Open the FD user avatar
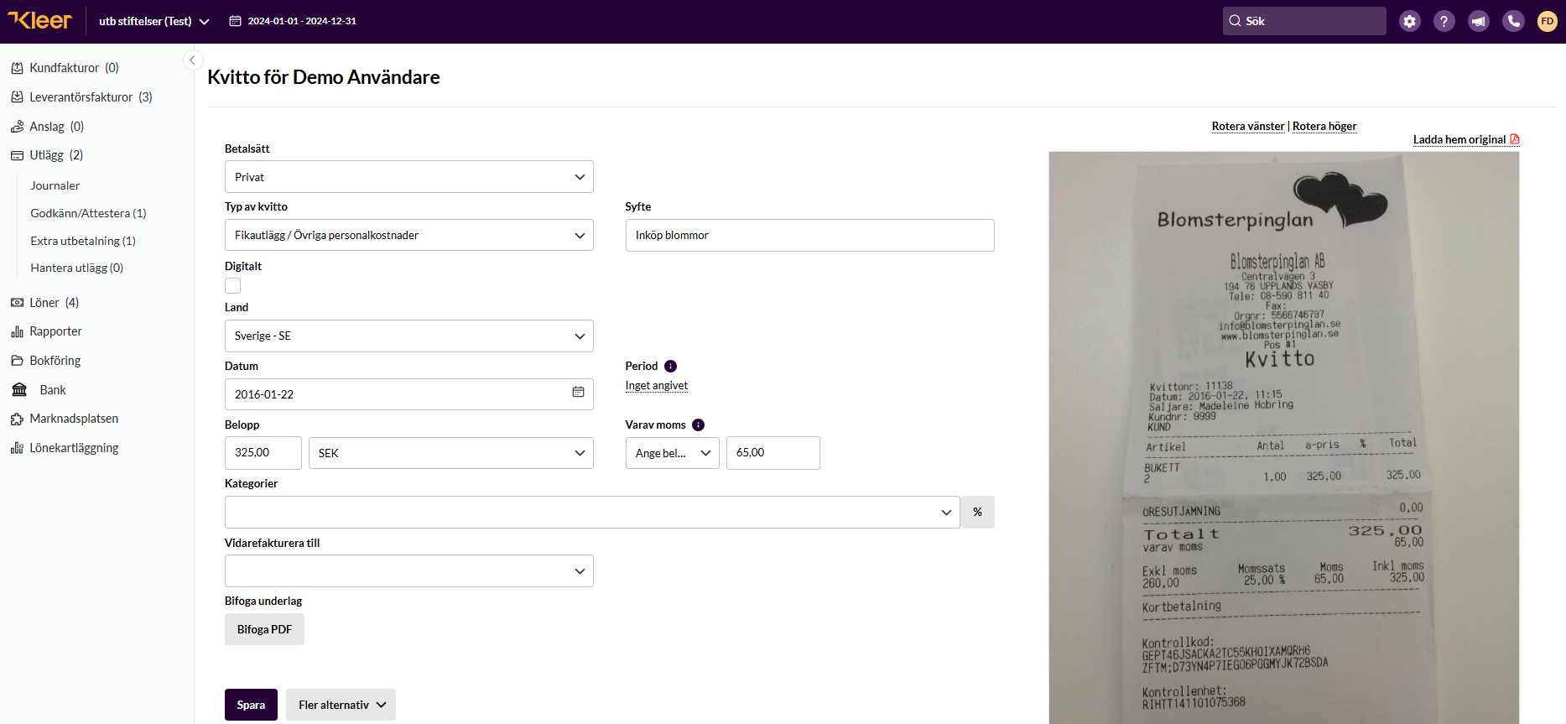 pos(1548,21)
